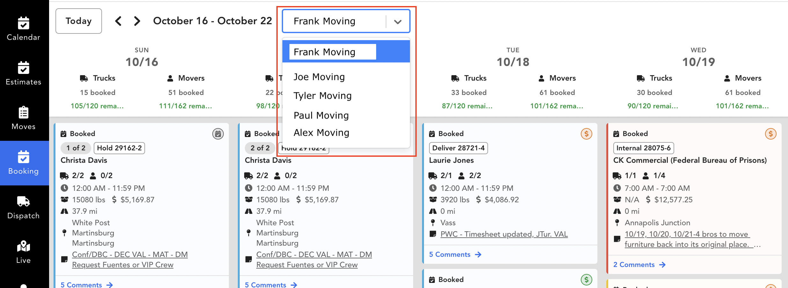Choose Joe Moving from dropdown list
This screenshot has height=288, width=788.
pos(319,77)
